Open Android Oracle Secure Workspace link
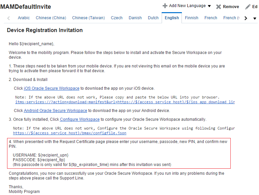 pyautogui.click(x=55, y=110)
